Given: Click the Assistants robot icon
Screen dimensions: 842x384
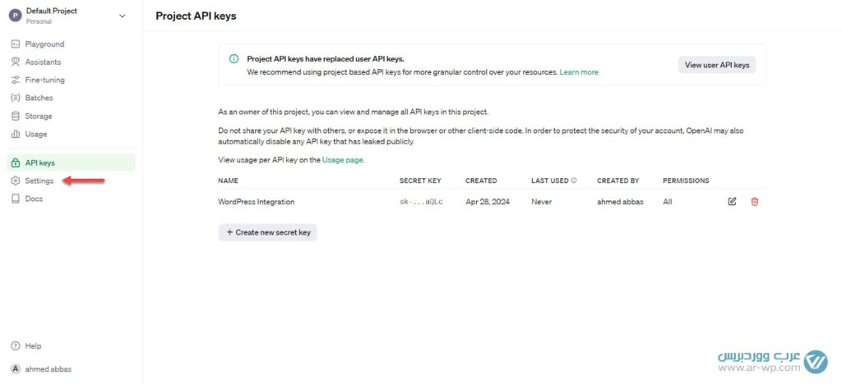Looking at the screenshot, I should tap(16, 62).
